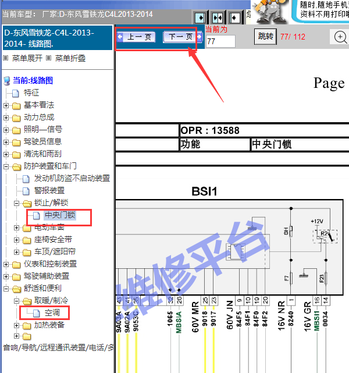Click the 警报装置 page icon
349x373 pixels.
click(x=26, y=191)
